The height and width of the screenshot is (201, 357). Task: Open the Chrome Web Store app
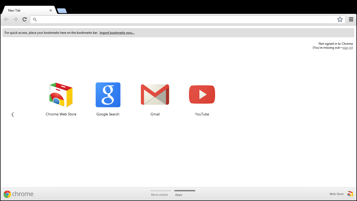[x=61, y=95]
